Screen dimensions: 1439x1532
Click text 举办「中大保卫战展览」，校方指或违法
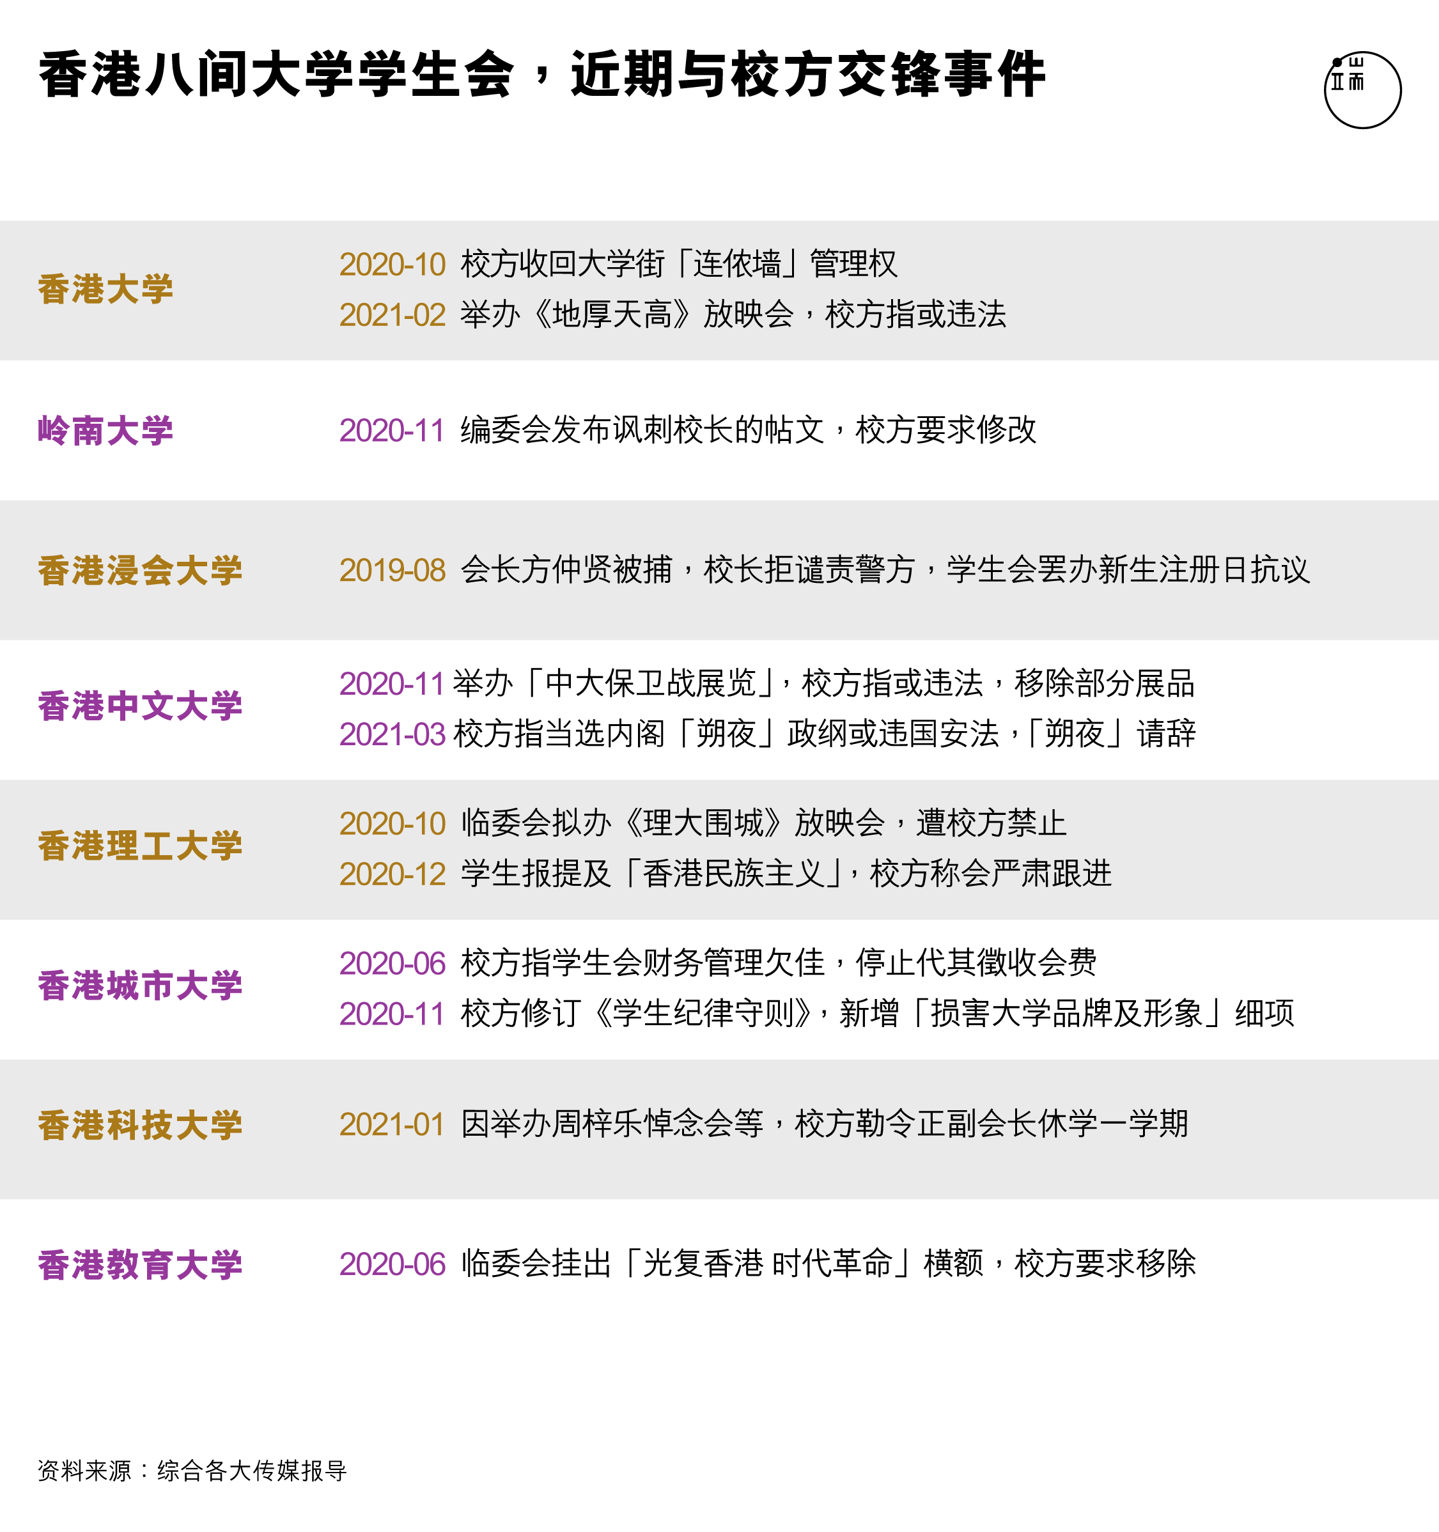(719, 683)
